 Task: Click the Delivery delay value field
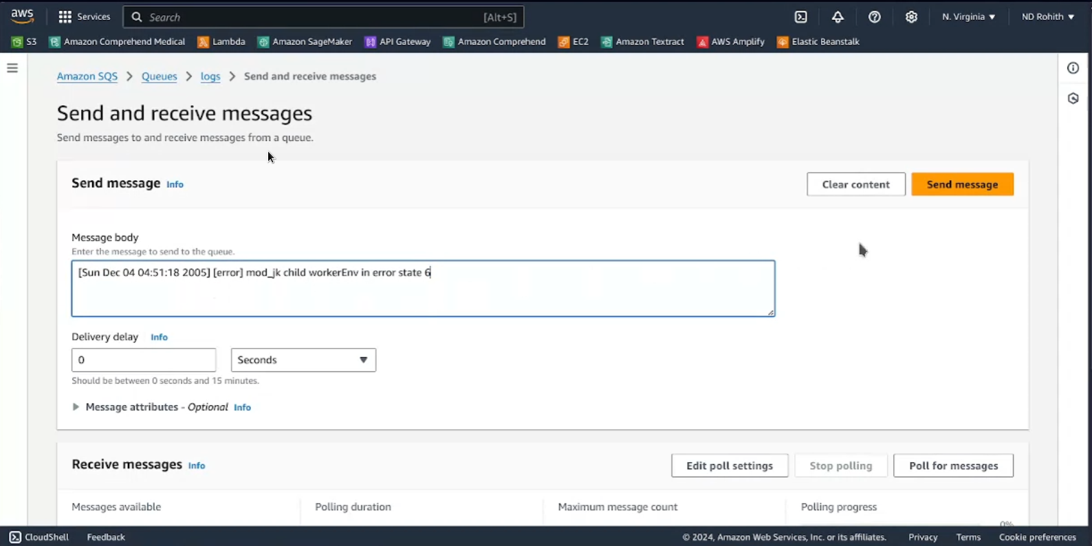click(x=144, y=360)
